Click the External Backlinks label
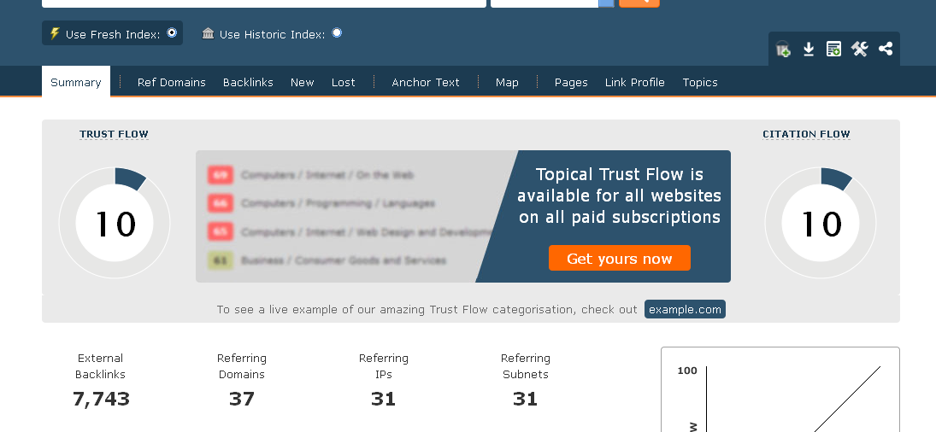This screenshot has width=936, height=432. pos(100,366)
